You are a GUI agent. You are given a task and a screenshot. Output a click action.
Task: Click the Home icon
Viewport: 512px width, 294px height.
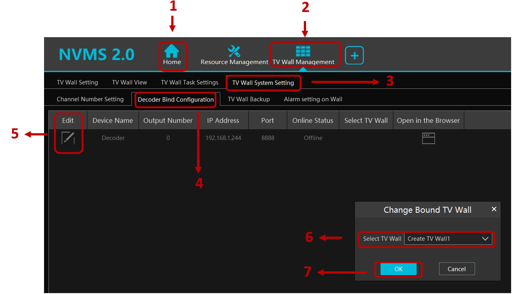pos(173,51)
